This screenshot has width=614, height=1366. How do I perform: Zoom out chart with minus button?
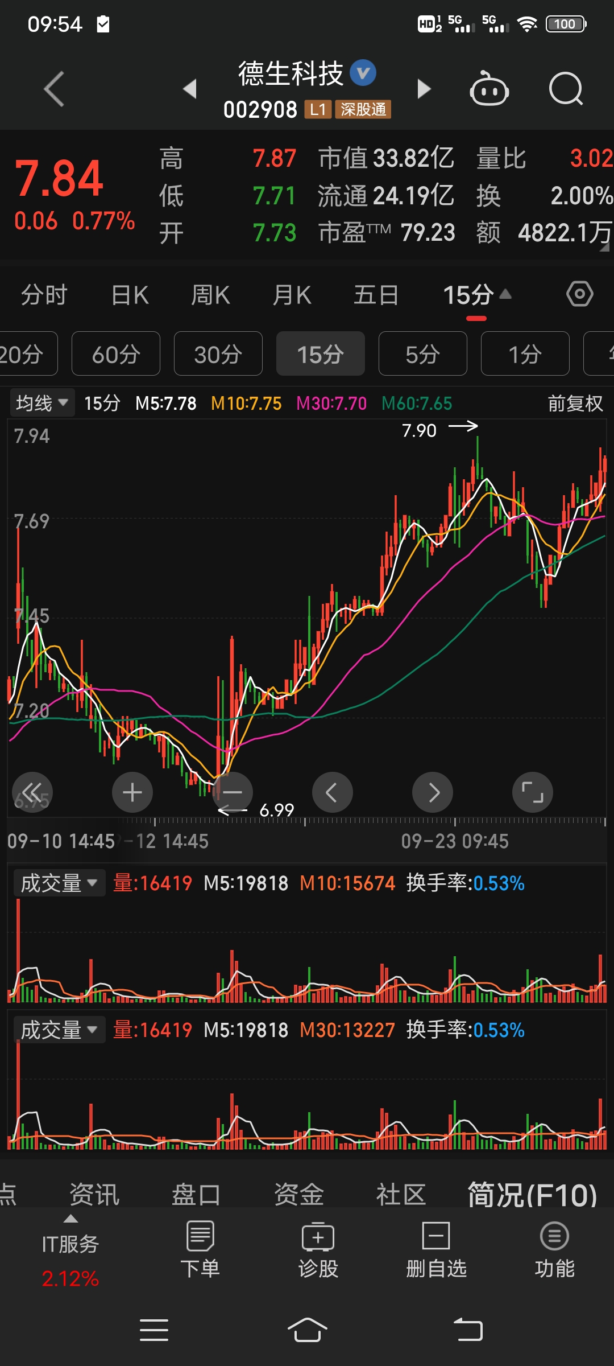(x=233, y=792)
